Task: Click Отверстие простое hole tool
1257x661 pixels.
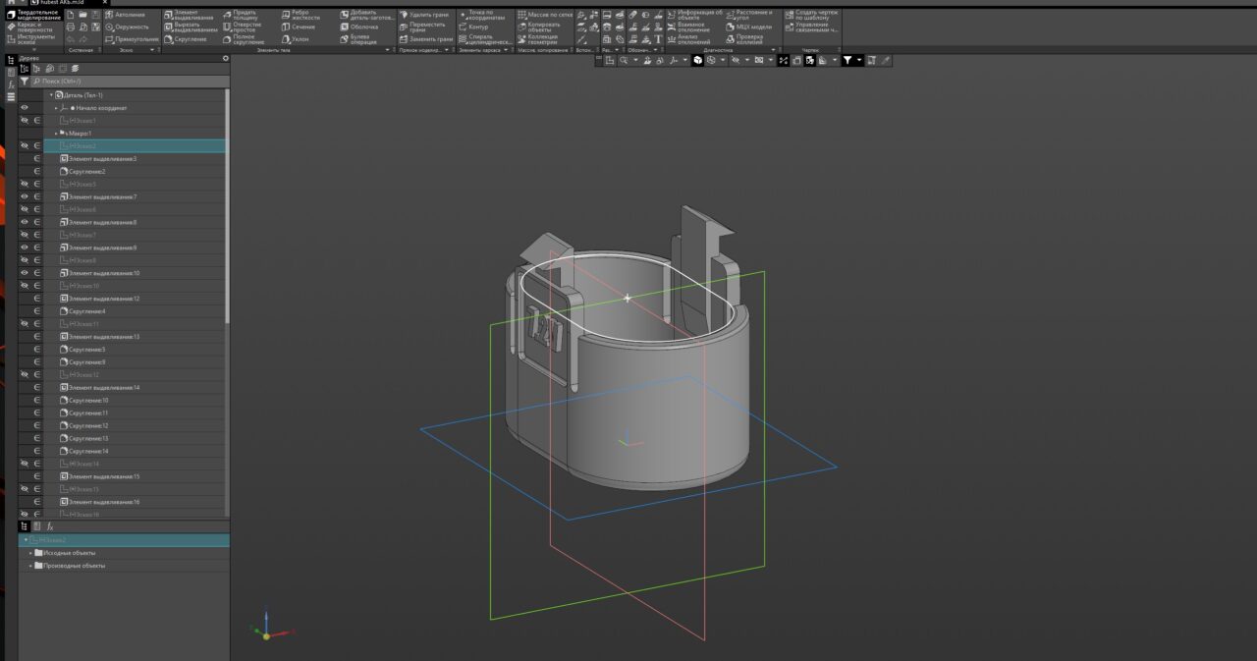Action: (242, 27)
